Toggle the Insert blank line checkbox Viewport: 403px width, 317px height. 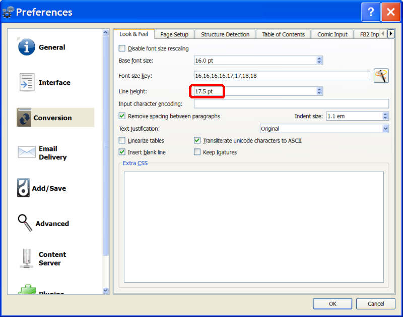(x=122, y=152)
